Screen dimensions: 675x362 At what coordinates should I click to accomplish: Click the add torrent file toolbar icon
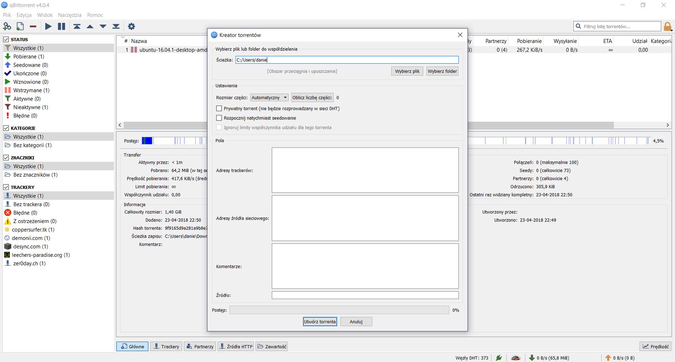coord(20,26)
